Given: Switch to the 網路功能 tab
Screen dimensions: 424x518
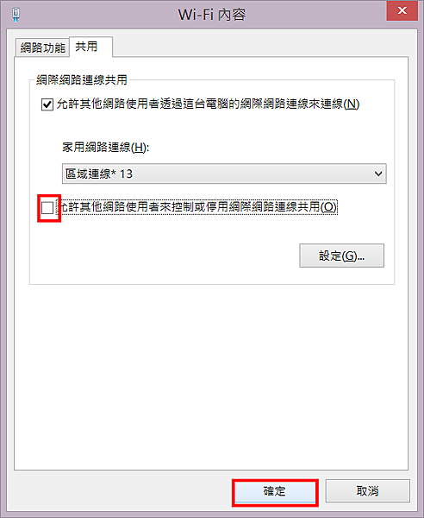Looking at the screenshot, I should pos(42,47).
